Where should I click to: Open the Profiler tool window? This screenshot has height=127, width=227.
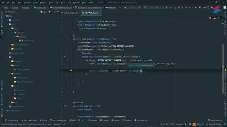(x=33, y=120)
